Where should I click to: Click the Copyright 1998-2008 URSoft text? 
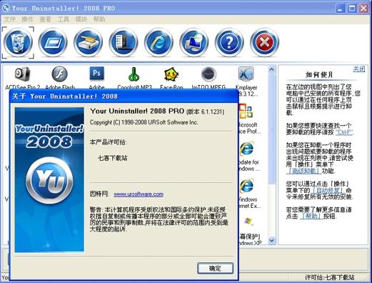pyautogui.click(x=144, y=122)
